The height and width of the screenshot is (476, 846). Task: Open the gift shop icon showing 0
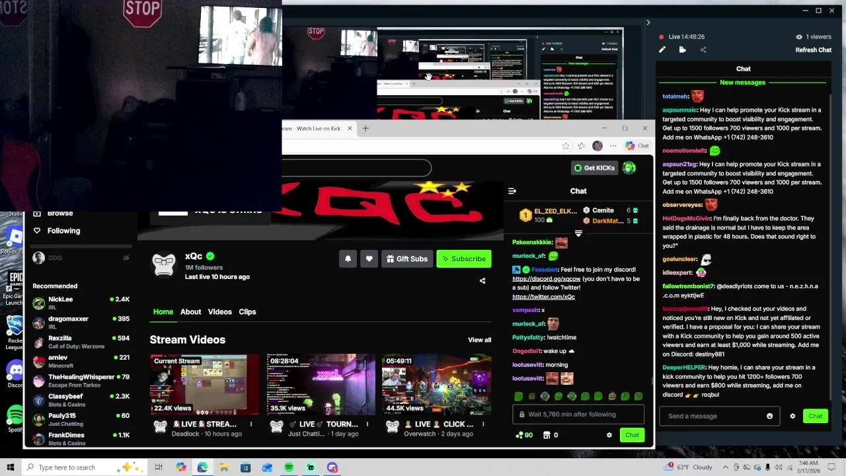coord(551,435)
